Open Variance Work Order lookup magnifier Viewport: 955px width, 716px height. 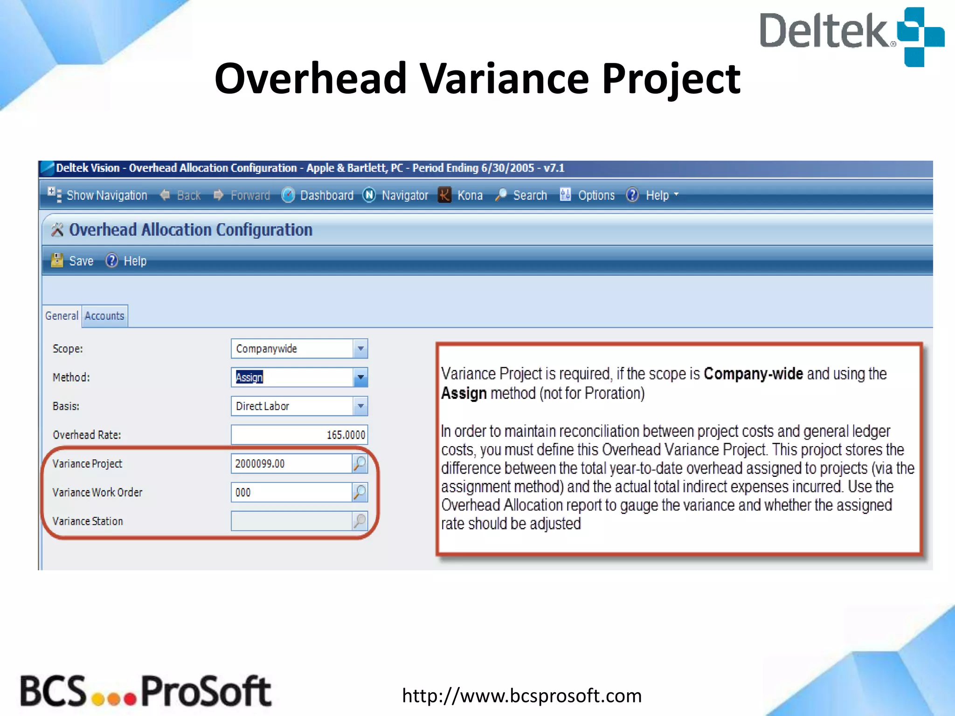point(360,492)
